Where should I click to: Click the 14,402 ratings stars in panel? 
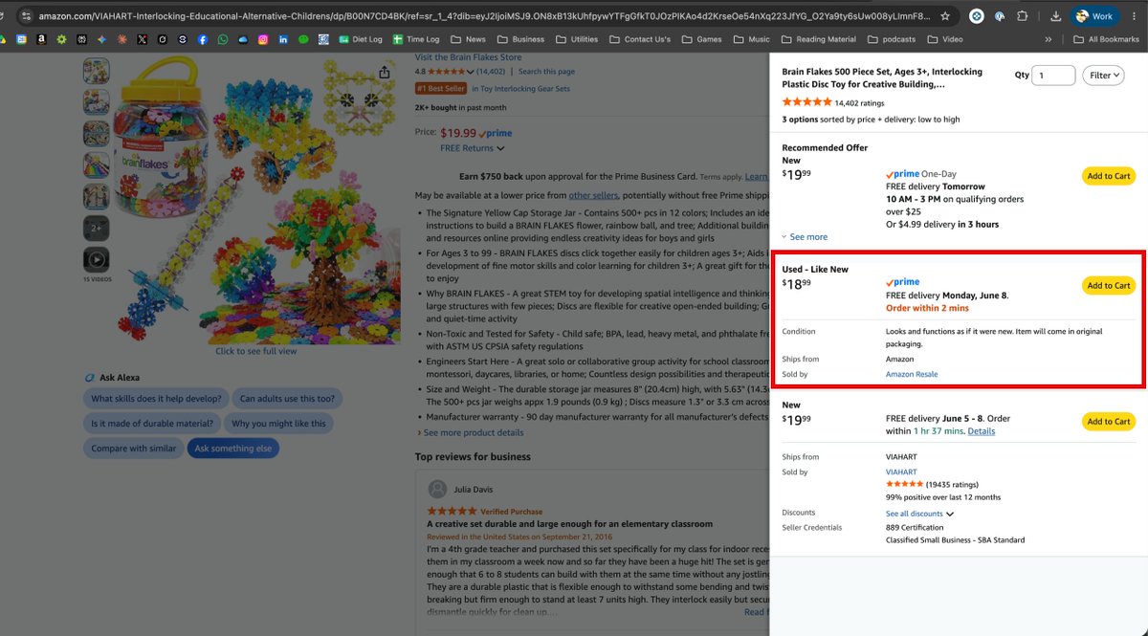coord(806,102)
